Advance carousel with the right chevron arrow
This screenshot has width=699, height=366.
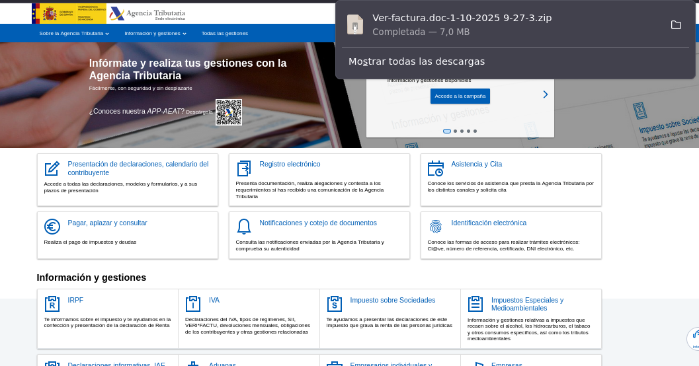tap(546, 94)
